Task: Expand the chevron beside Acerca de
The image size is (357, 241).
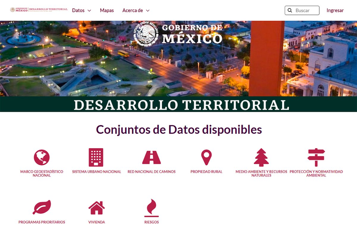Action: pos(148,11)
